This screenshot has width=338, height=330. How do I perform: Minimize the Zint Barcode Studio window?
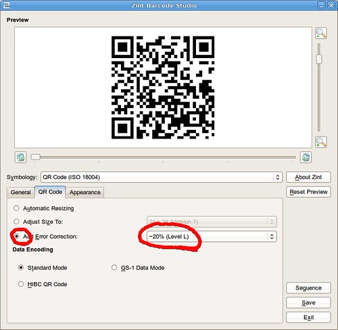[x=322, y=5]
